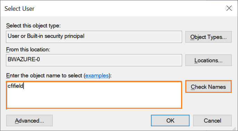Image resolution: width=238 pixels, height=131 pixels.
Task: Open the examples help link
Action: [97, 75]
